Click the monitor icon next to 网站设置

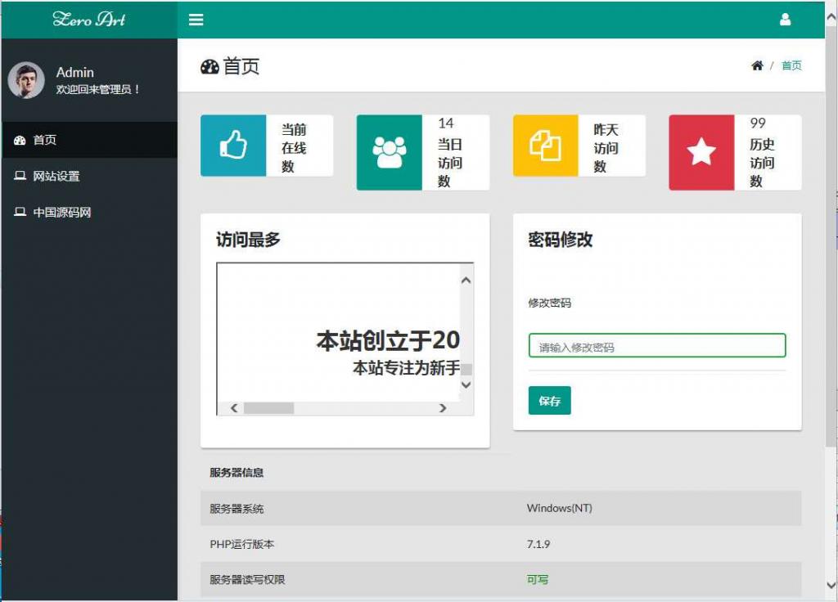(x=20, y=176)
